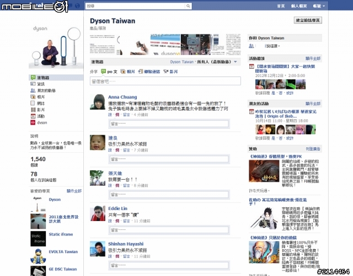Open 2011臺北世界設計大展 page link
The width and height of the screenshot is (353, 276).
click(64, 219)
